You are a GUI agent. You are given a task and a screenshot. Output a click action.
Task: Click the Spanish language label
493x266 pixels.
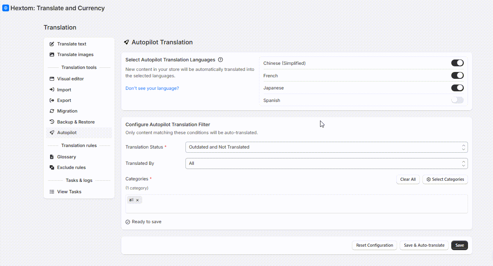tap(272, 100)
